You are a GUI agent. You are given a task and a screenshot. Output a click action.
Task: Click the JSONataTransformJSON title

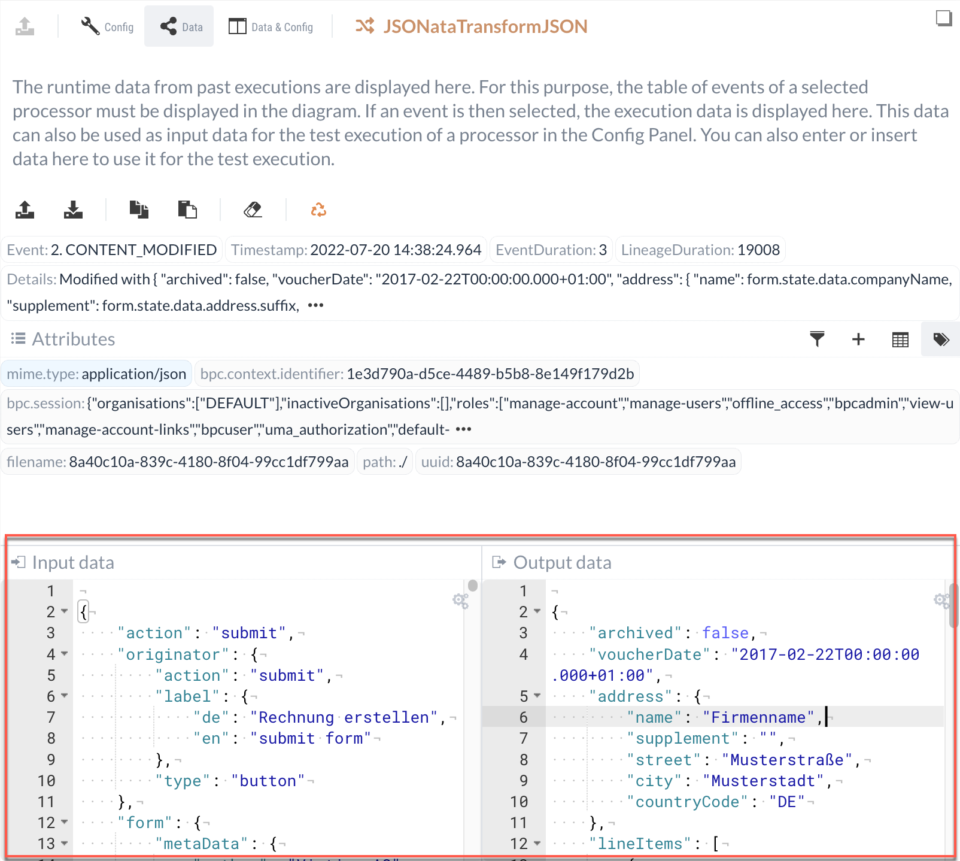pyautogui.click(x=485, y=26)
